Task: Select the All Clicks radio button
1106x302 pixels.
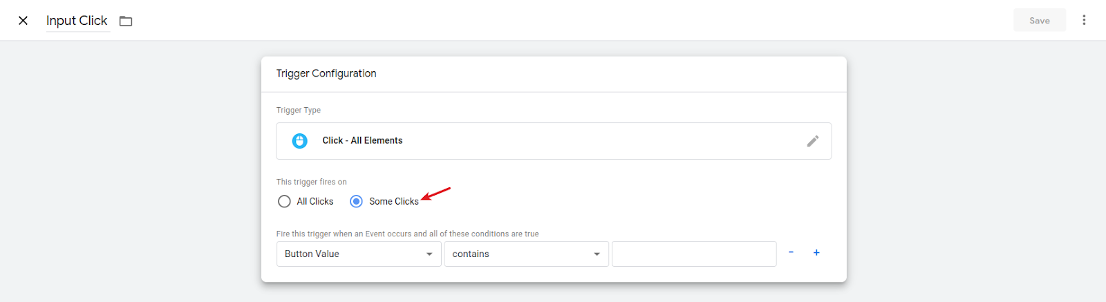Action: pyautogui.click(x=284, y=202)
